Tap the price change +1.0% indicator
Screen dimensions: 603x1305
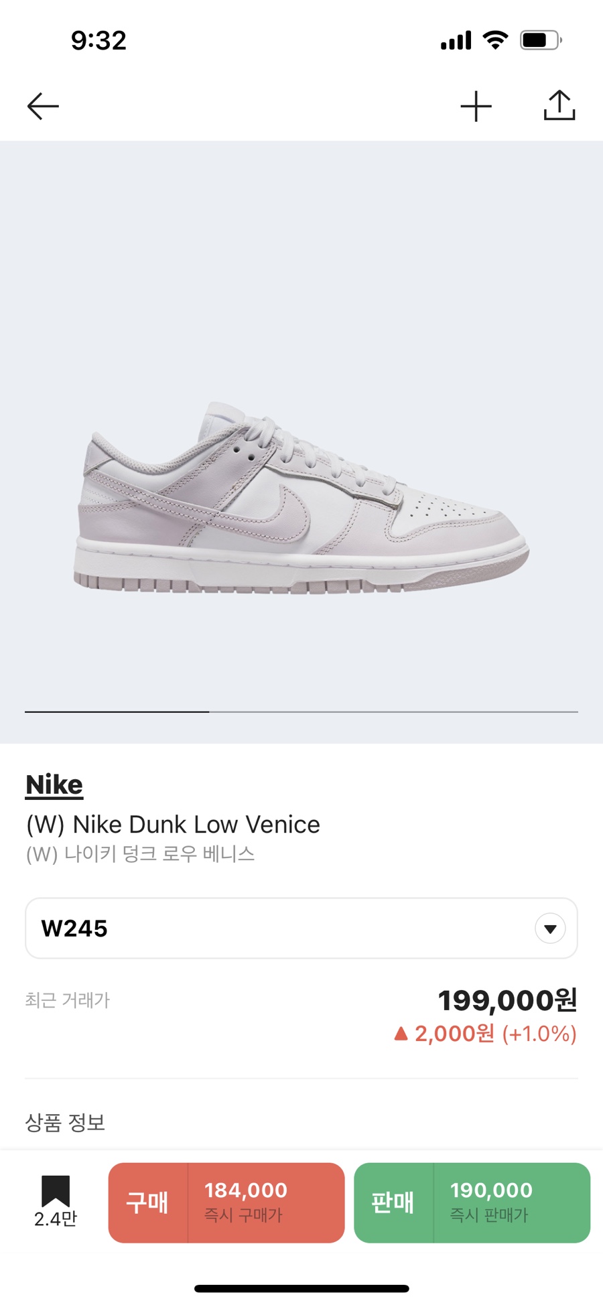[486, 1034]
